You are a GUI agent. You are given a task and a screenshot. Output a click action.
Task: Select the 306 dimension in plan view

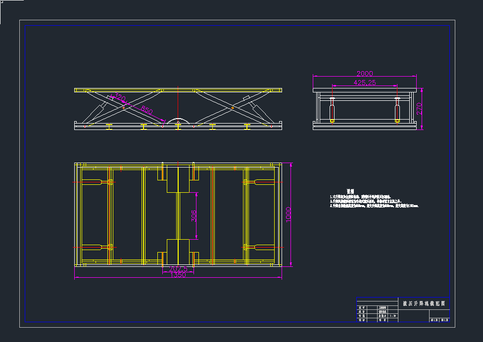pyautogui.click(x=194, y=216)
